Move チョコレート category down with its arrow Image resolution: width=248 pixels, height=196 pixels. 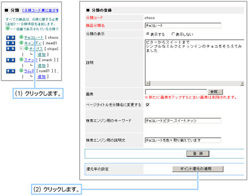tap(13, 38)
